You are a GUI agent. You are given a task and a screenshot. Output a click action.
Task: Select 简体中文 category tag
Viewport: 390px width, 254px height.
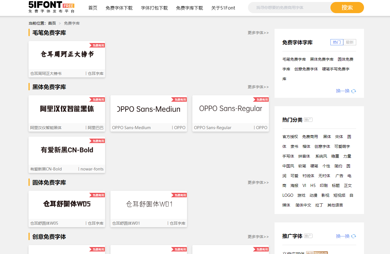[303, 205]
